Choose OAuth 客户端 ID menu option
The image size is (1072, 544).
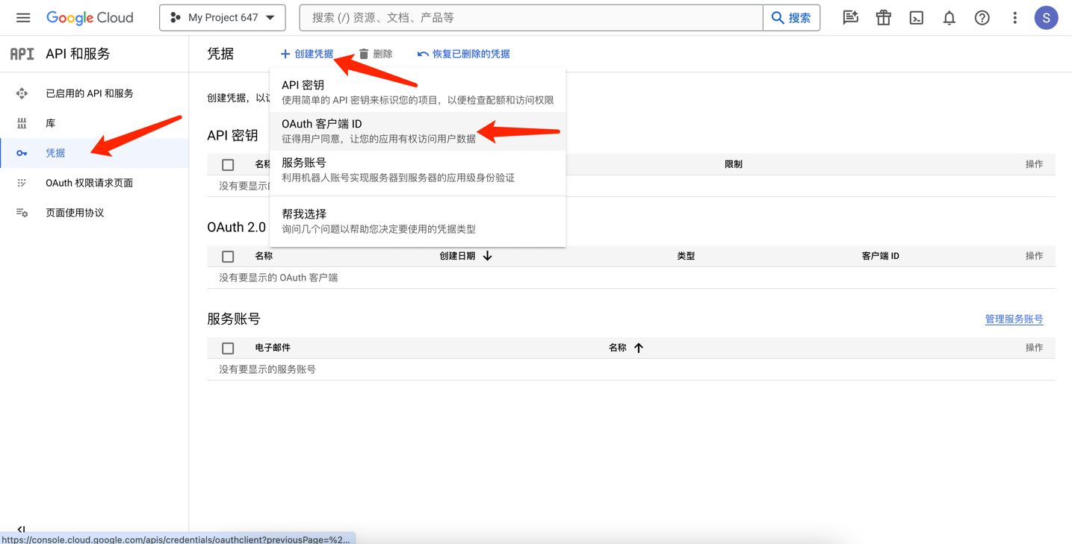click(x=418, y=131)
